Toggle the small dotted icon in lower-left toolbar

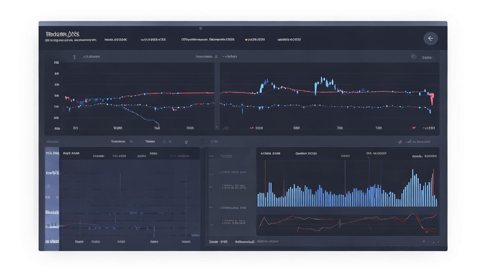[165, 142]
